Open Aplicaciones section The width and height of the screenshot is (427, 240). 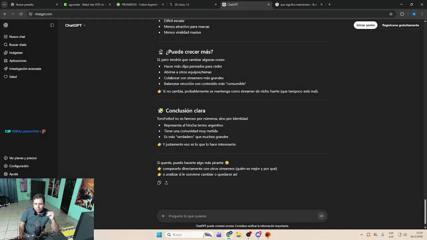coord(18,61)
